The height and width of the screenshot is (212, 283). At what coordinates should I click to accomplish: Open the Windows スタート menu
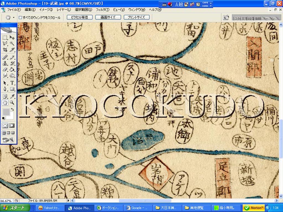(x=15, y=208)
